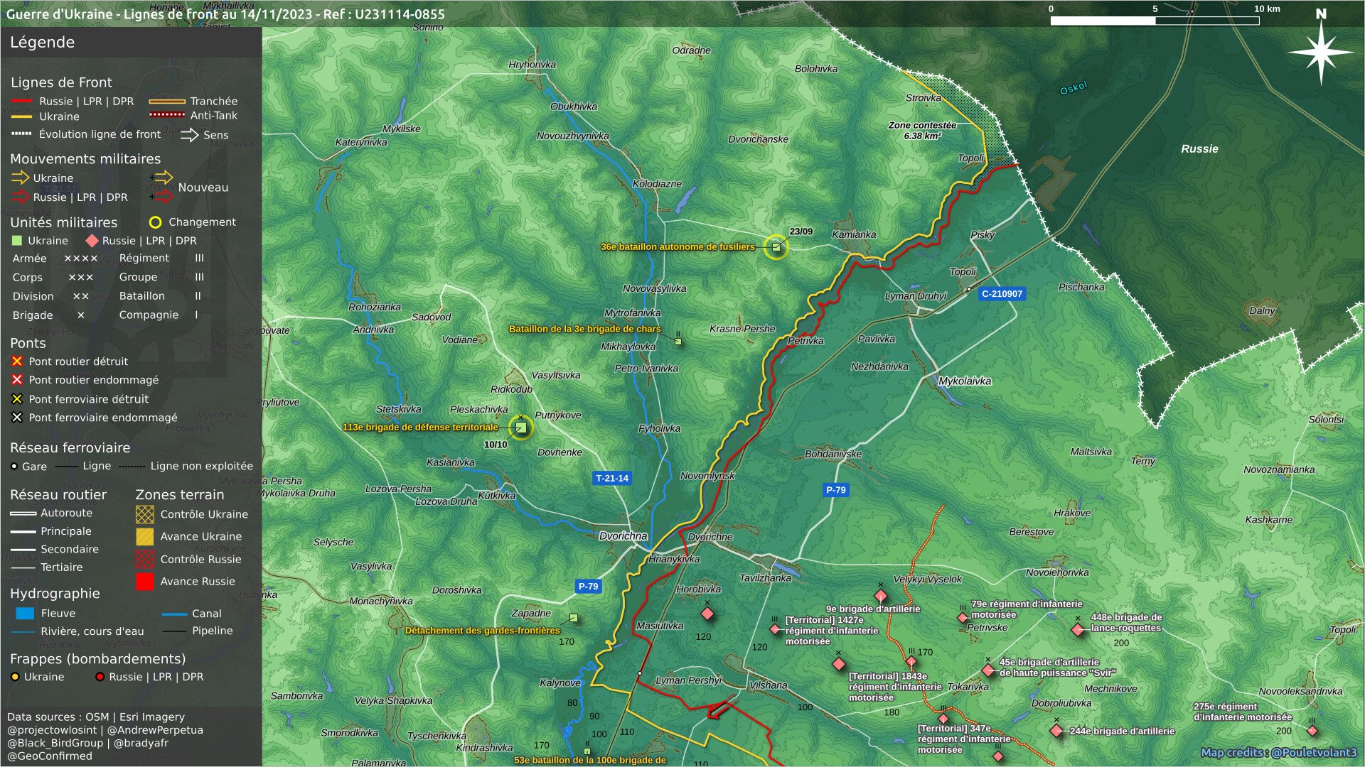Click the P-79 shield near Zapadne
1365x767 pixels.
(x=589, y=587)
